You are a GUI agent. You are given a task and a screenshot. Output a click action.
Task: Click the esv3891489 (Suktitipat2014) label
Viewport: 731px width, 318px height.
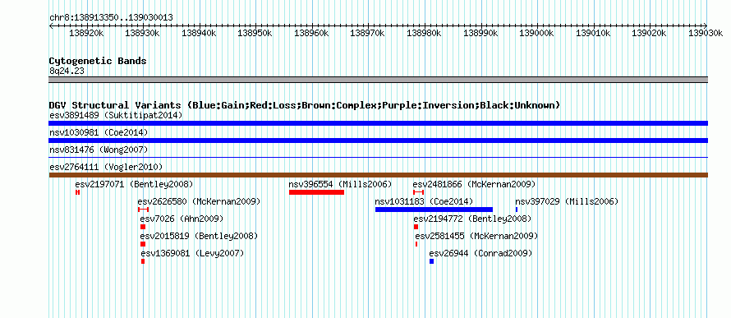coord(116,115)
